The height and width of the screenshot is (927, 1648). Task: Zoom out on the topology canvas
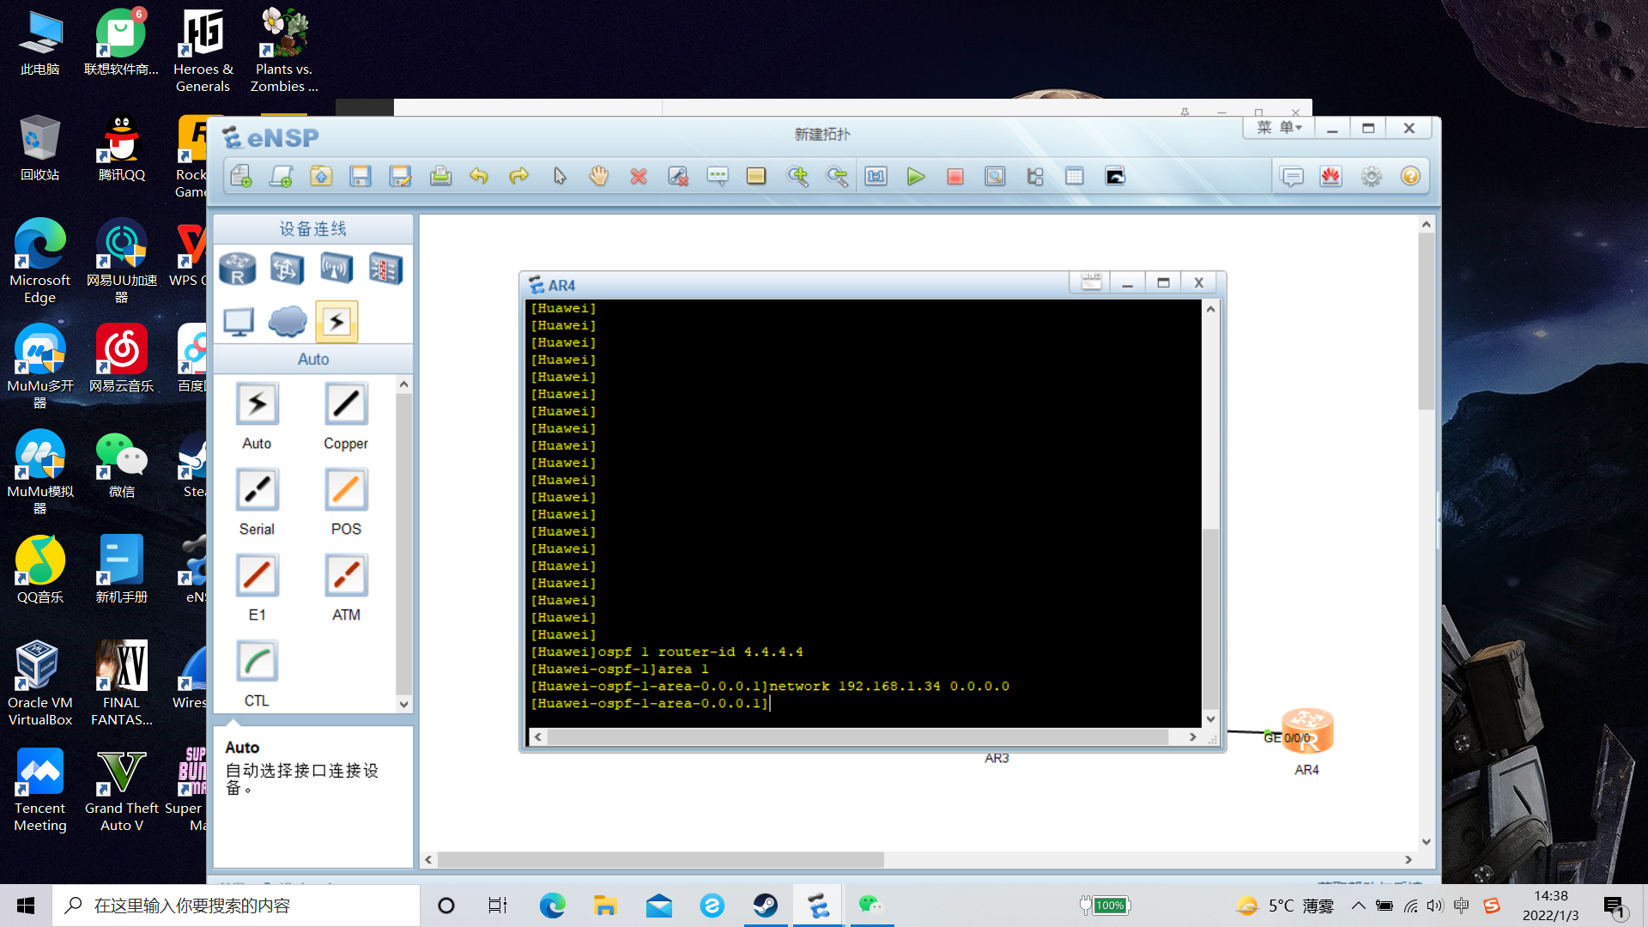pos(837,176)
